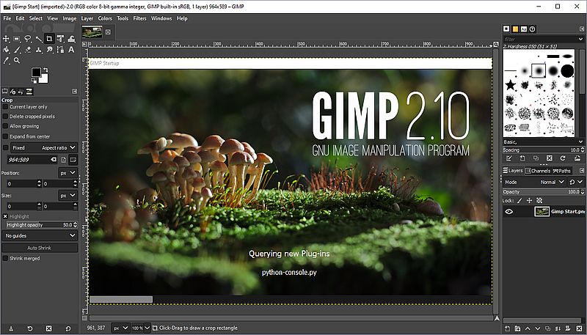Enable Delete cropped pixels checkbox
This screenshot has height=335, width=587.
pos(5,117)
